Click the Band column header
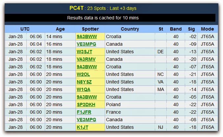The height and width of the screenshot is (137, 223). tap(176, 29)
